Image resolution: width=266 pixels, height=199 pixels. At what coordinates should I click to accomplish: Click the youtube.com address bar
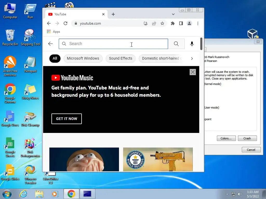tap(109, 23)
